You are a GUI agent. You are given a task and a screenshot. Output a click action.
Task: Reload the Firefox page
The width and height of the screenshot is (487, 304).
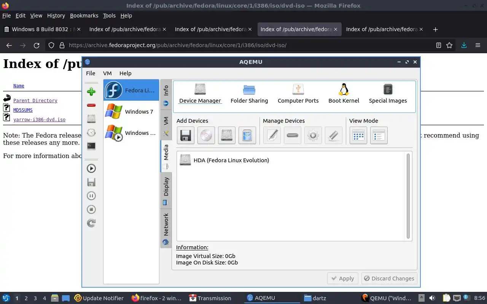(x=37, y=45)
